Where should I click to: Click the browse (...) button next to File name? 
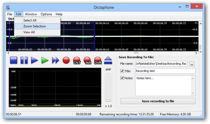click(x=192, y=64)
